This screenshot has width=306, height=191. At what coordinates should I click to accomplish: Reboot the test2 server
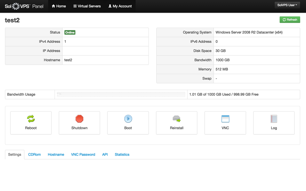(31, 123)
